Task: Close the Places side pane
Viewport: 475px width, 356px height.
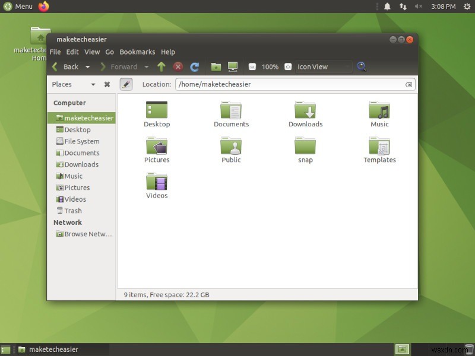Action: pyautogui.click(x=107, y=84)
